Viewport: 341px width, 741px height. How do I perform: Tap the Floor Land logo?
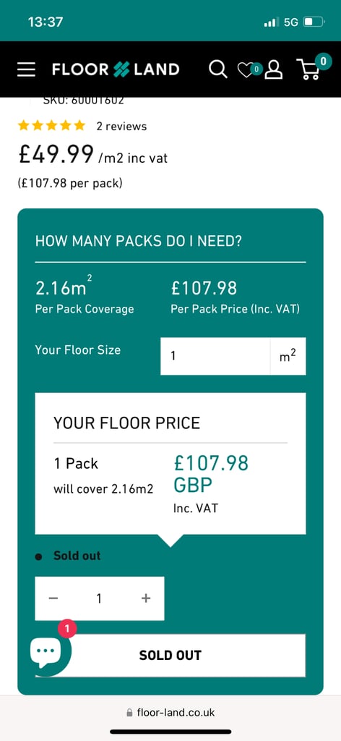tap(116, 69)
